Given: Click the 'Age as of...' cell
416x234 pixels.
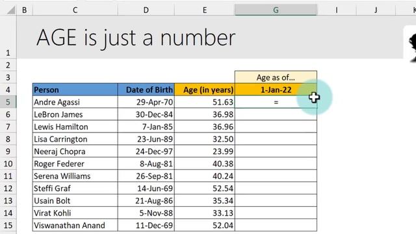Looking at the screenshot, I should 276,77.
